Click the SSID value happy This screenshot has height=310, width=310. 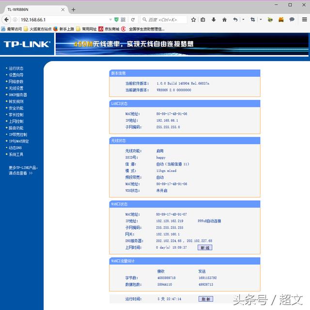tap(161, 157)
